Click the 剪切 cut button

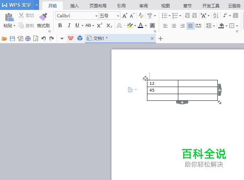[x=26, y=16]
